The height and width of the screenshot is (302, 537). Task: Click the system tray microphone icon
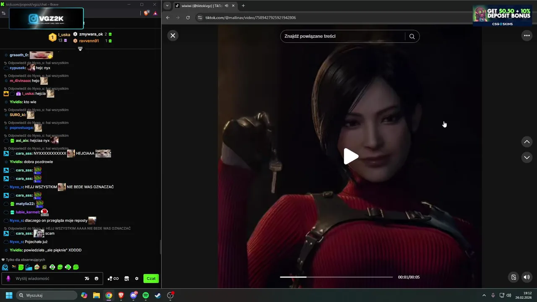[493, 295]
